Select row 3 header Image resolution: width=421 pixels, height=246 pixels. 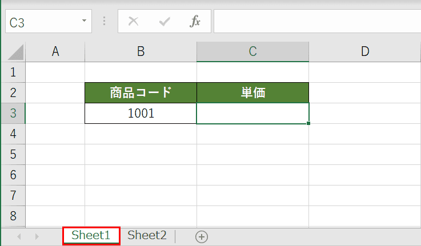(x=13, y=113)
